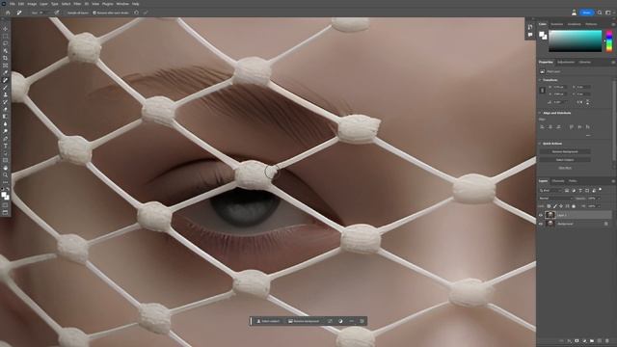617x347 pixels.
Task: Open the Window menu
Action: (x=122, y=4)
